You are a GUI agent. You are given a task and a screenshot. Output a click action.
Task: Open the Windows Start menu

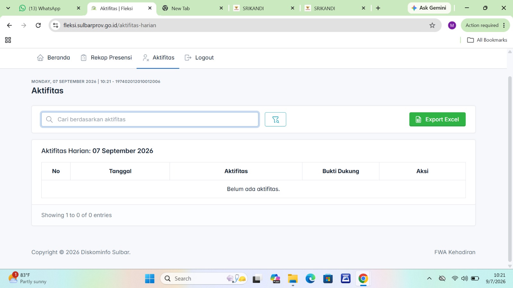[150, 279]
